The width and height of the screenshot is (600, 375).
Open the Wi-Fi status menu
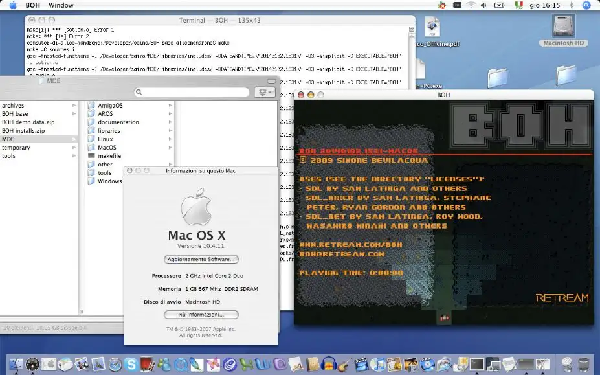[471, 5]
